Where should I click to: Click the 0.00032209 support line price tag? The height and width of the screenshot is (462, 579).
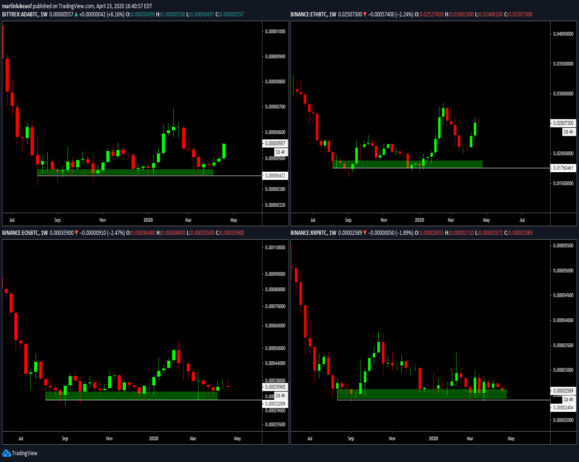click(x=276, y=404)
